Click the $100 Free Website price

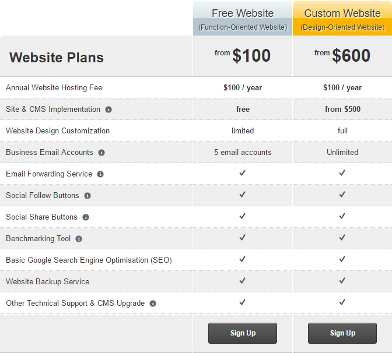(251, 55)
